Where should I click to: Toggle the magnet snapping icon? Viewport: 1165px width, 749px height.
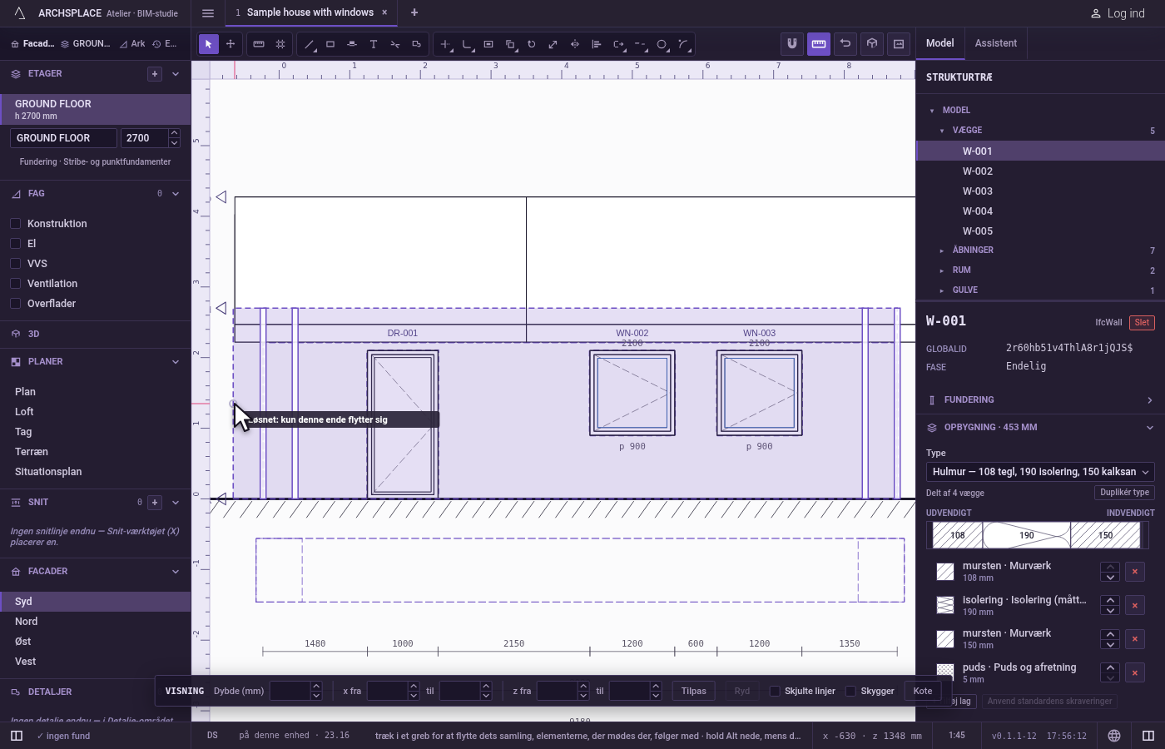click(x=792, y=44)
